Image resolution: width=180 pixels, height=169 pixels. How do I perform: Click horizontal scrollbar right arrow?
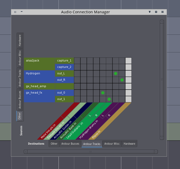click(156, 152)
